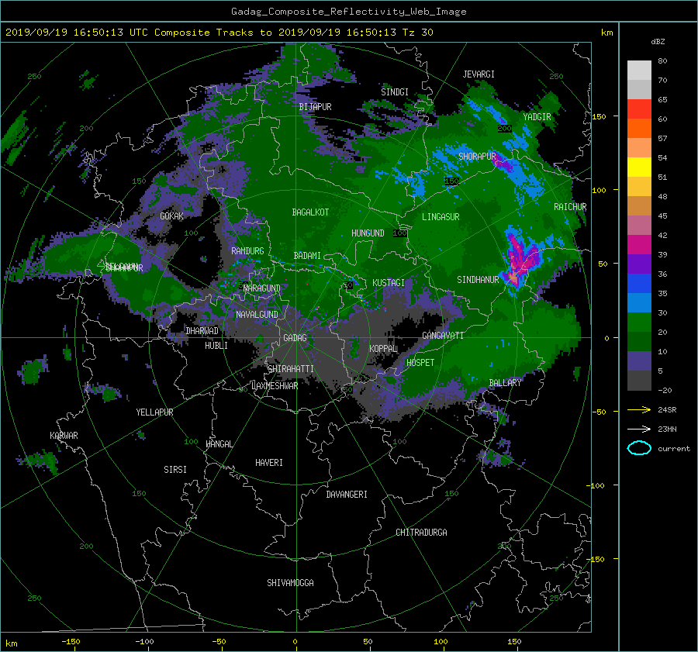Viewport: 698px width, 652px height.
Task: Click the BALLARY city label
Action: (x=505, y=383)
